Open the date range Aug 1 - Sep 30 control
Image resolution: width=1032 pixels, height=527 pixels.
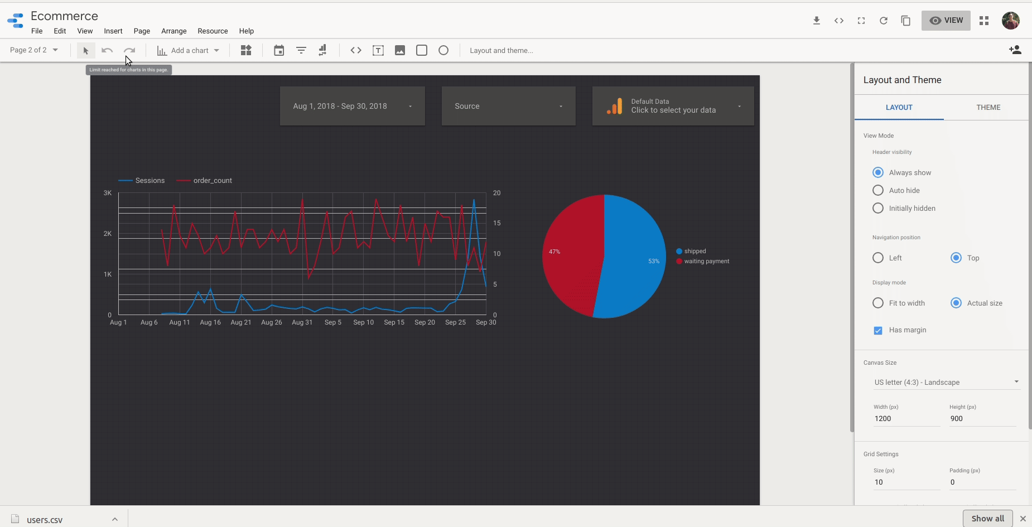point(353,106)
